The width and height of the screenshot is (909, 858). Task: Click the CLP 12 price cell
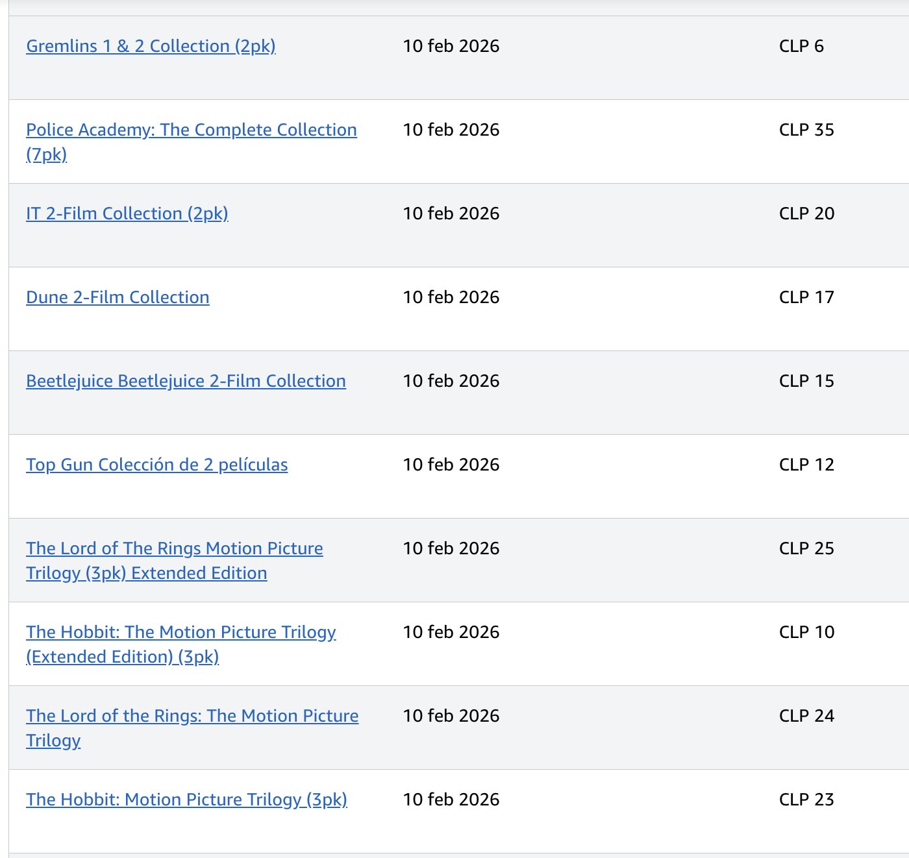point(806,465)
